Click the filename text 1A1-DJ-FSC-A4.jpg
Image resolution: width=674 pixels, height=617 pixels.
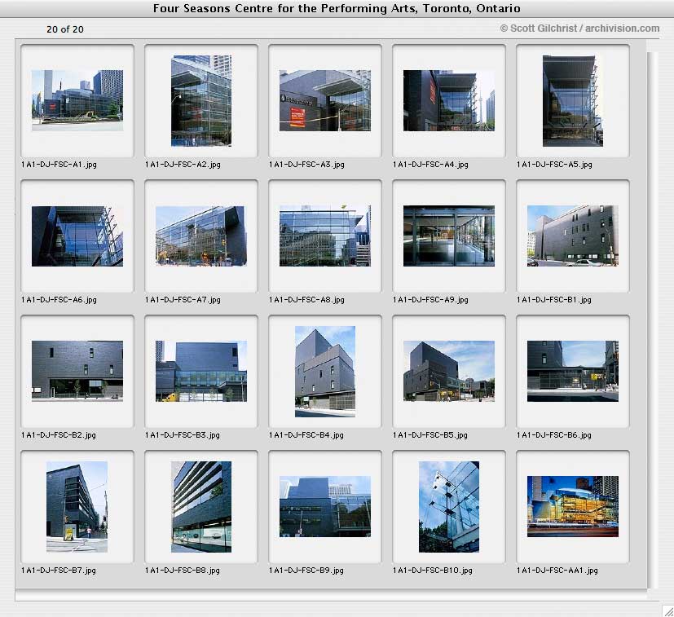click(430, 165)
